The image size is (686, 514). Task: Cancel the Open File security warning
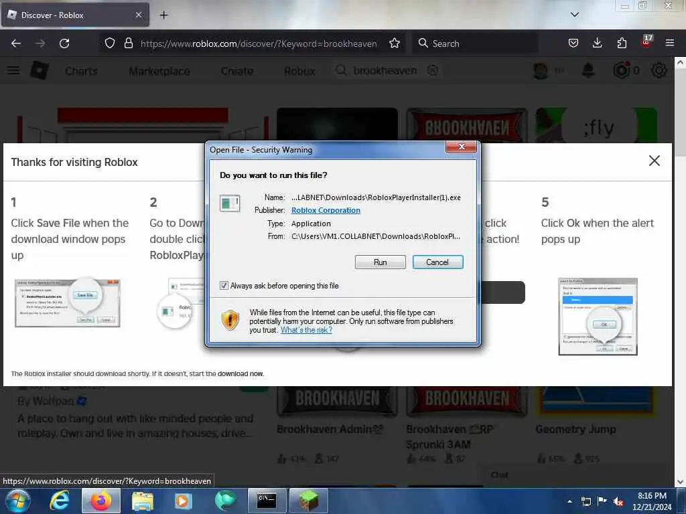437,262
